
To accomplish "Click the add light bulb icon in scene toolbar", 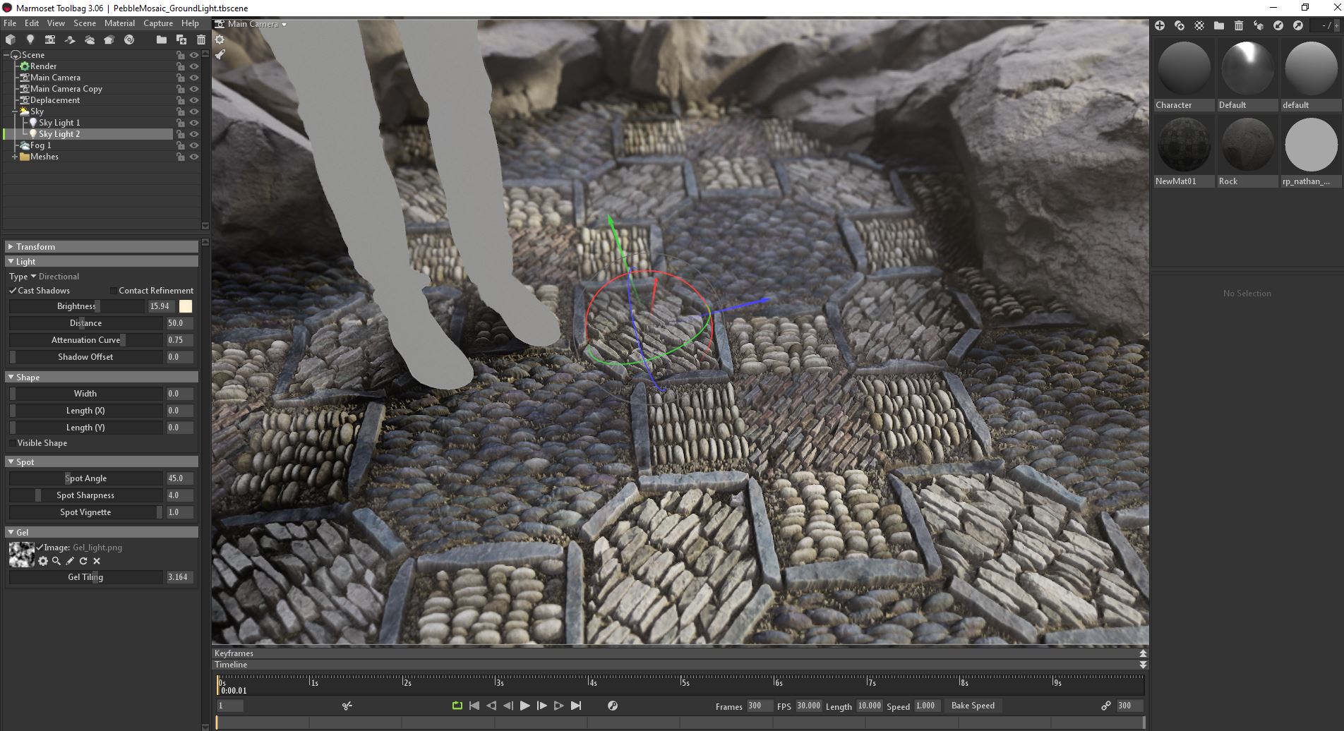I will click(30, 40).
